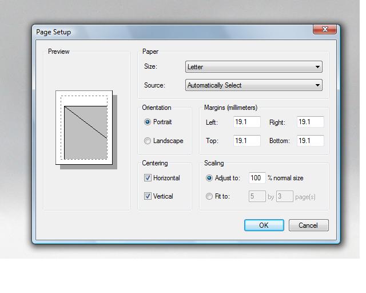The width and height of the screenshot is (366, 293).
Task: Click the Top margin text box
Action: point(246,141)
